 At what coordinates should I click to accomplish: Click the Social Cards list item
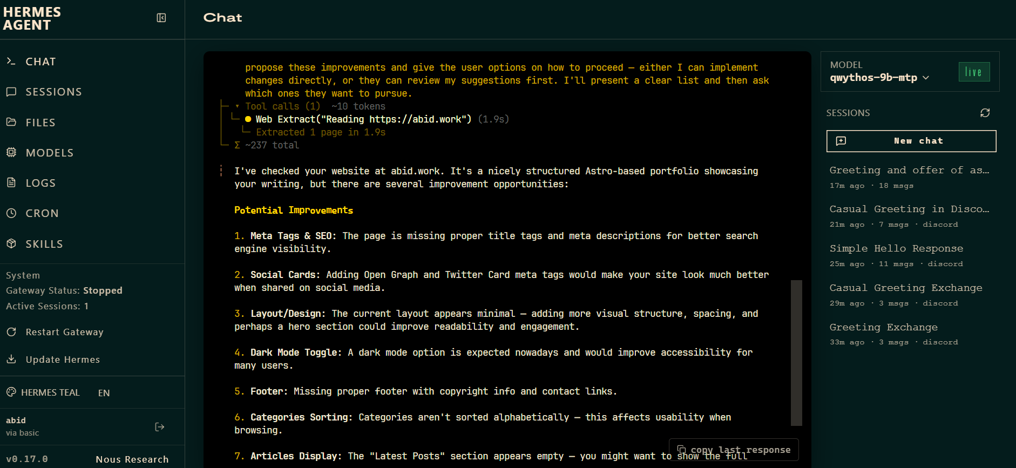502,281
